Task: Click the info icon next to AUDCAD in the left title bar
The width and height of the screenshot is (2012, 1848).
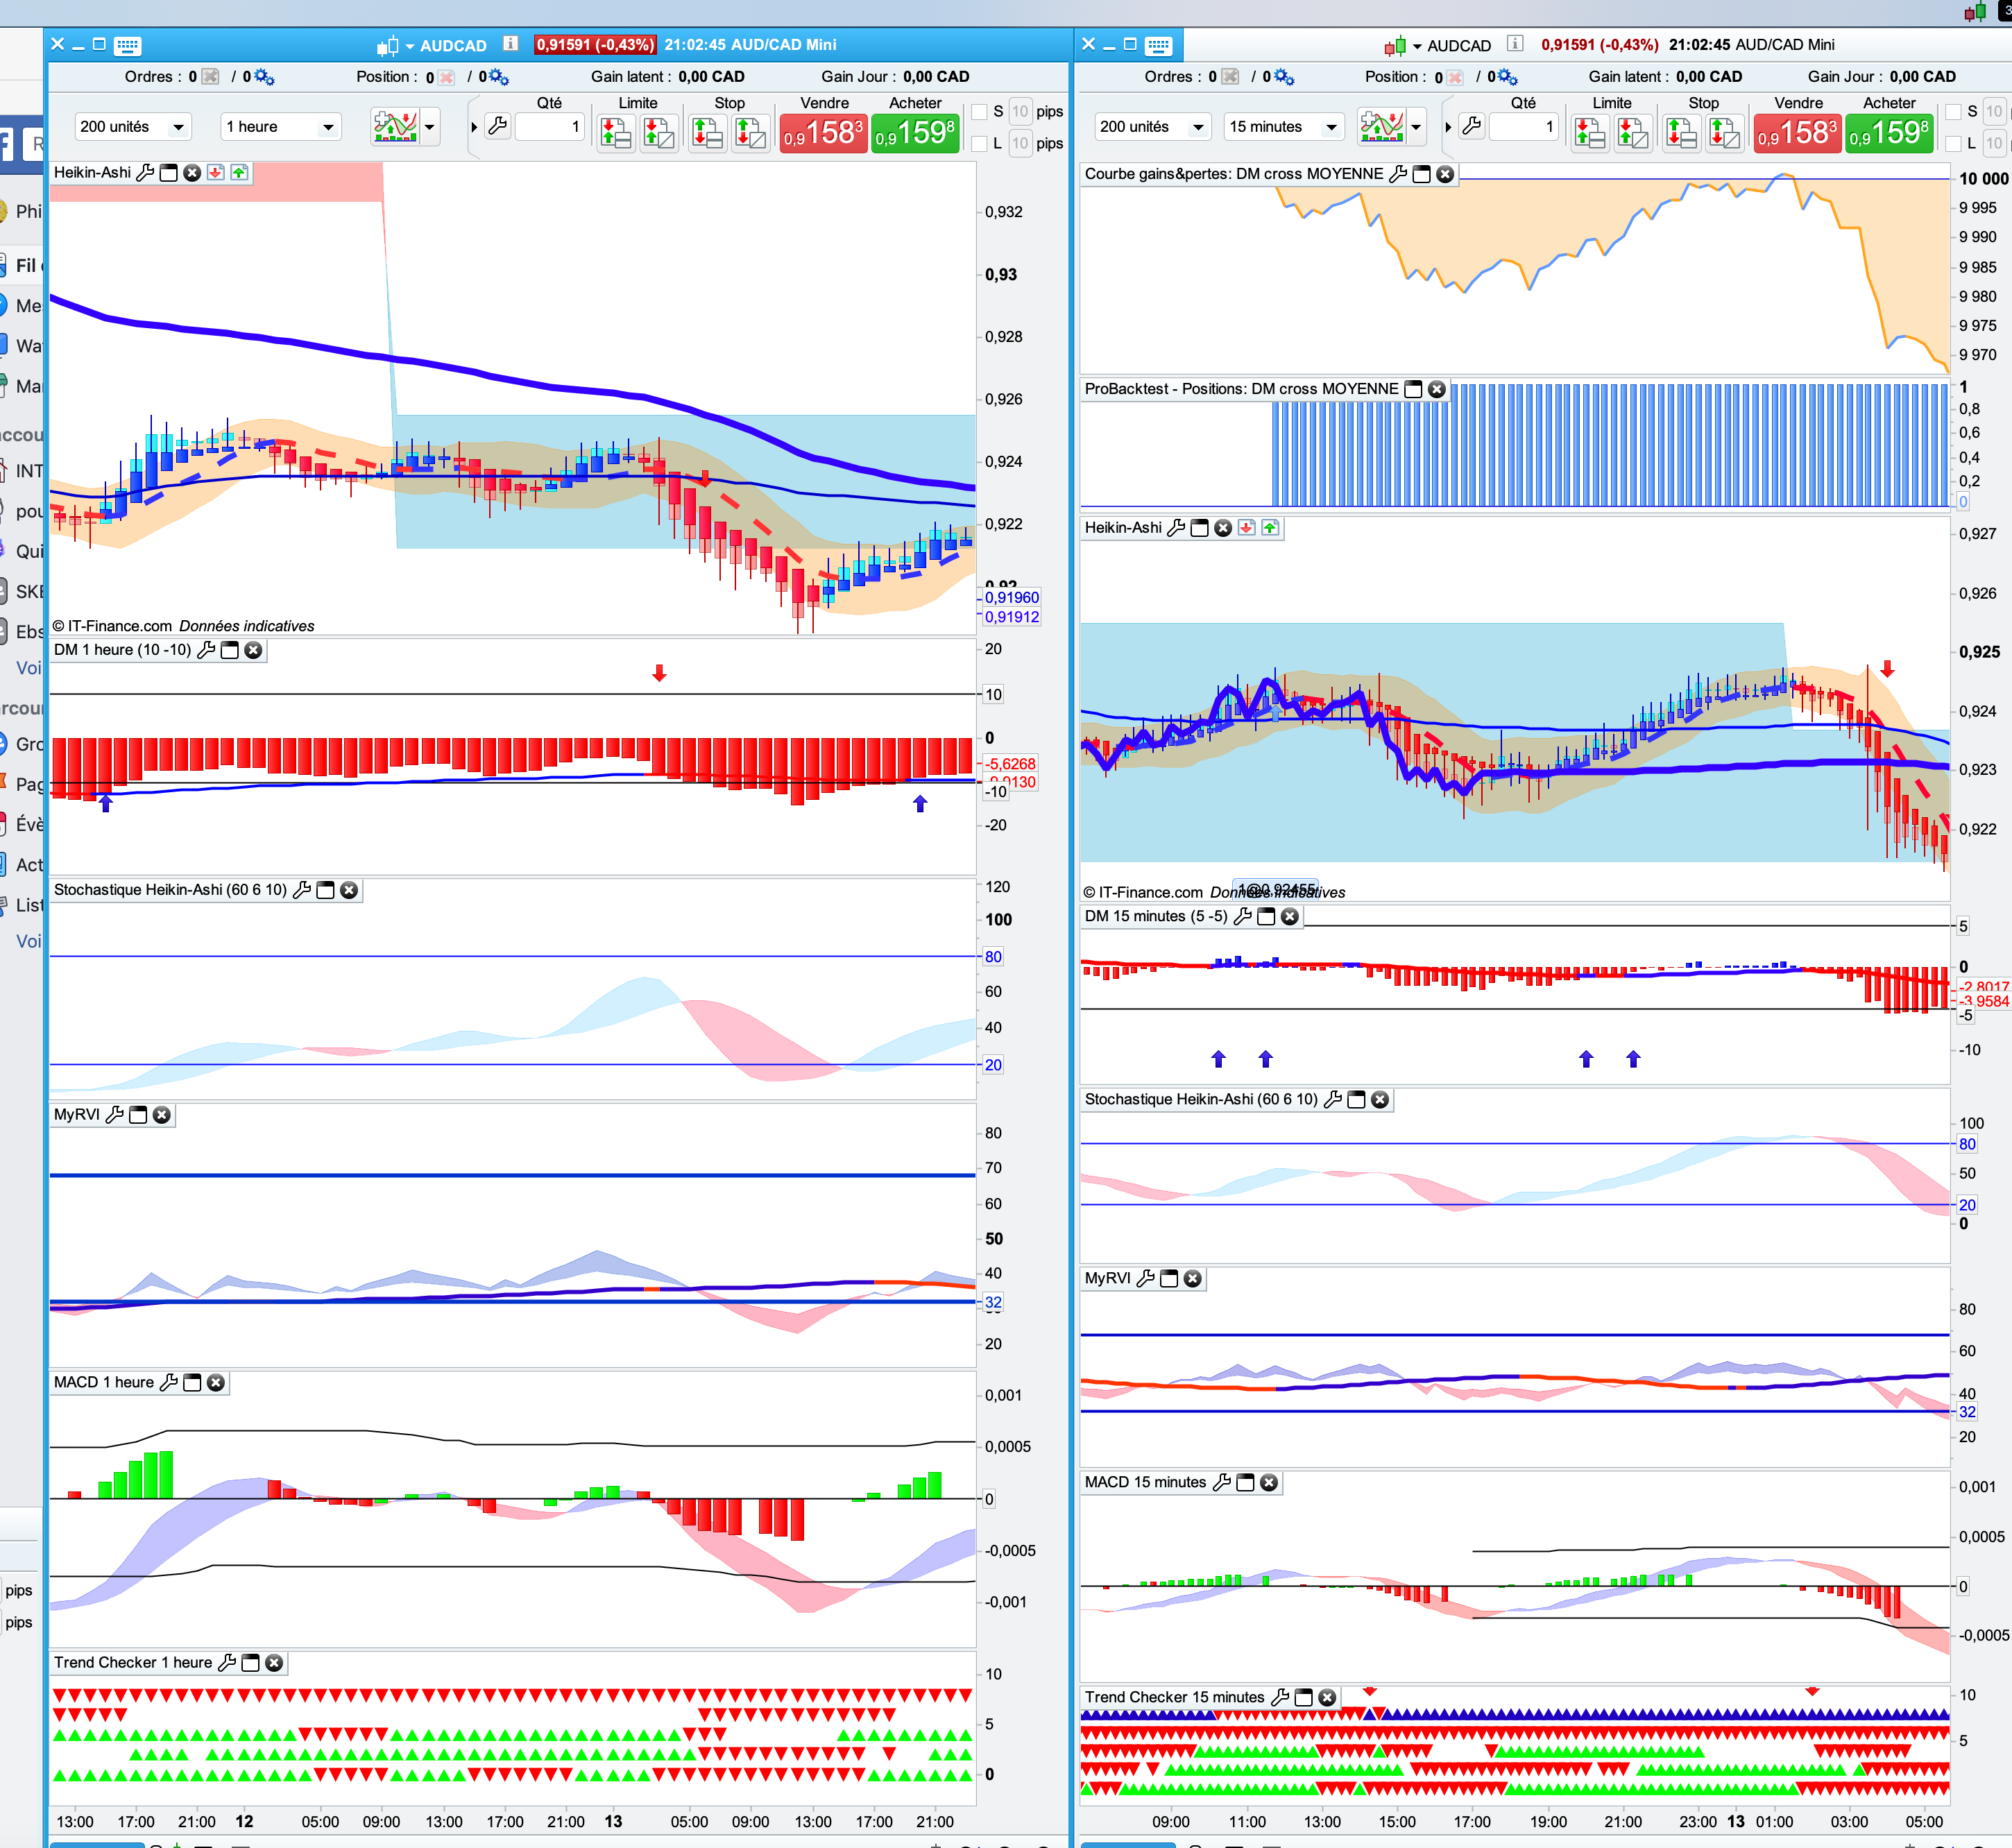Action: click(x=510, y=44)
